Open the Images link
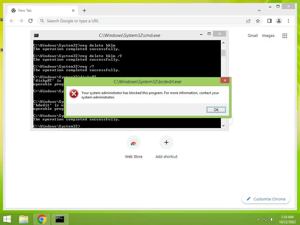 pyautogui.click(x=268, y=35)
